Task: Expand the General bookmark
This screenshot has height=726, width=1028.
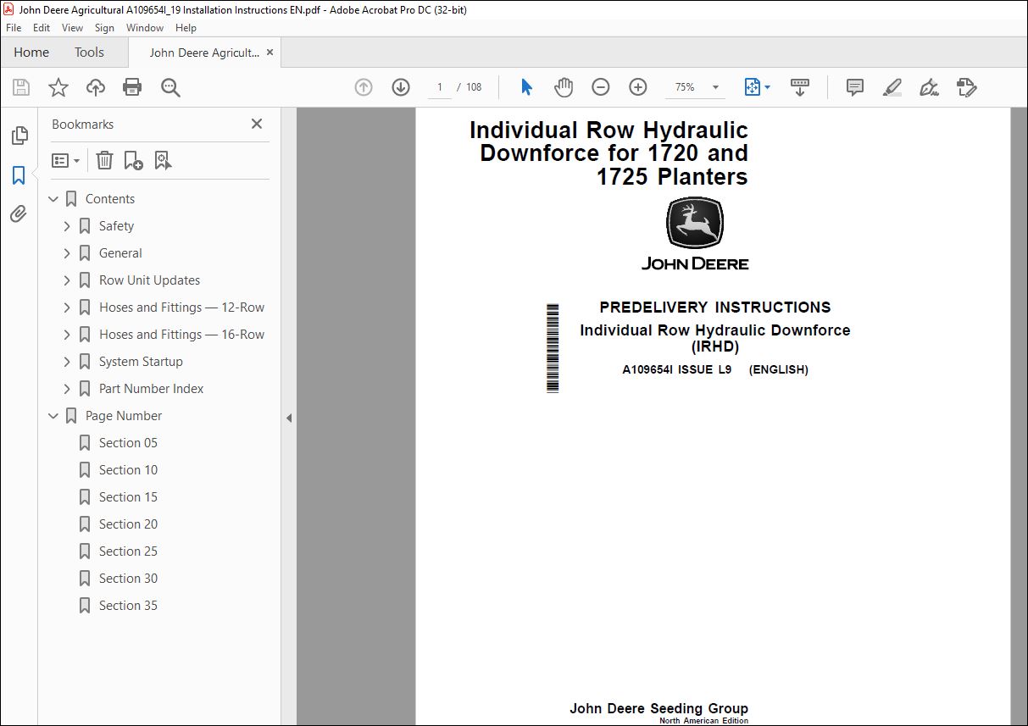Action: (x=67, y=253)
